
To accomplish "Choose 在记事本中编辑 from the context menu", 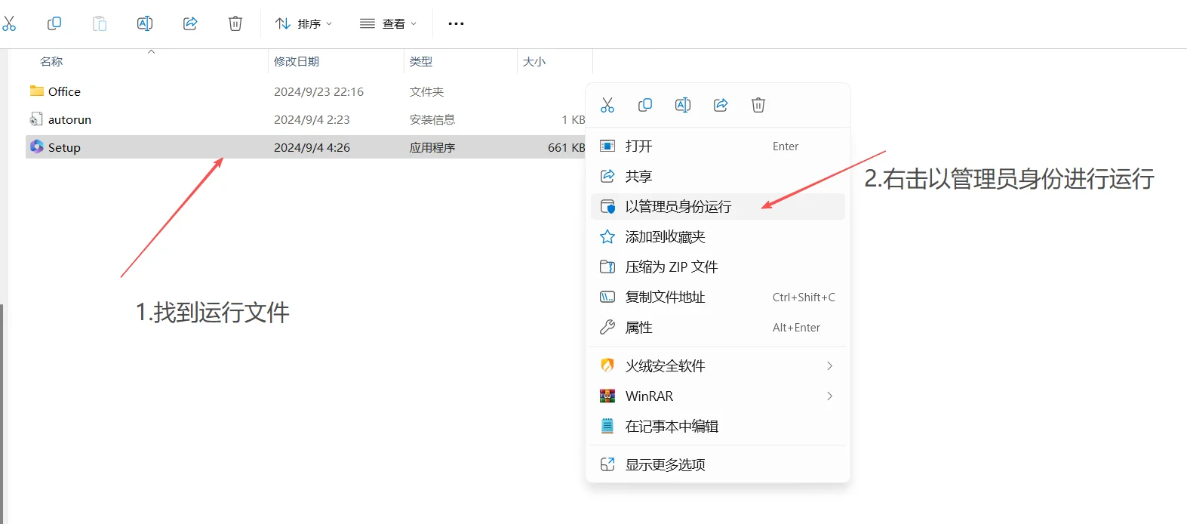I will 718,426.
